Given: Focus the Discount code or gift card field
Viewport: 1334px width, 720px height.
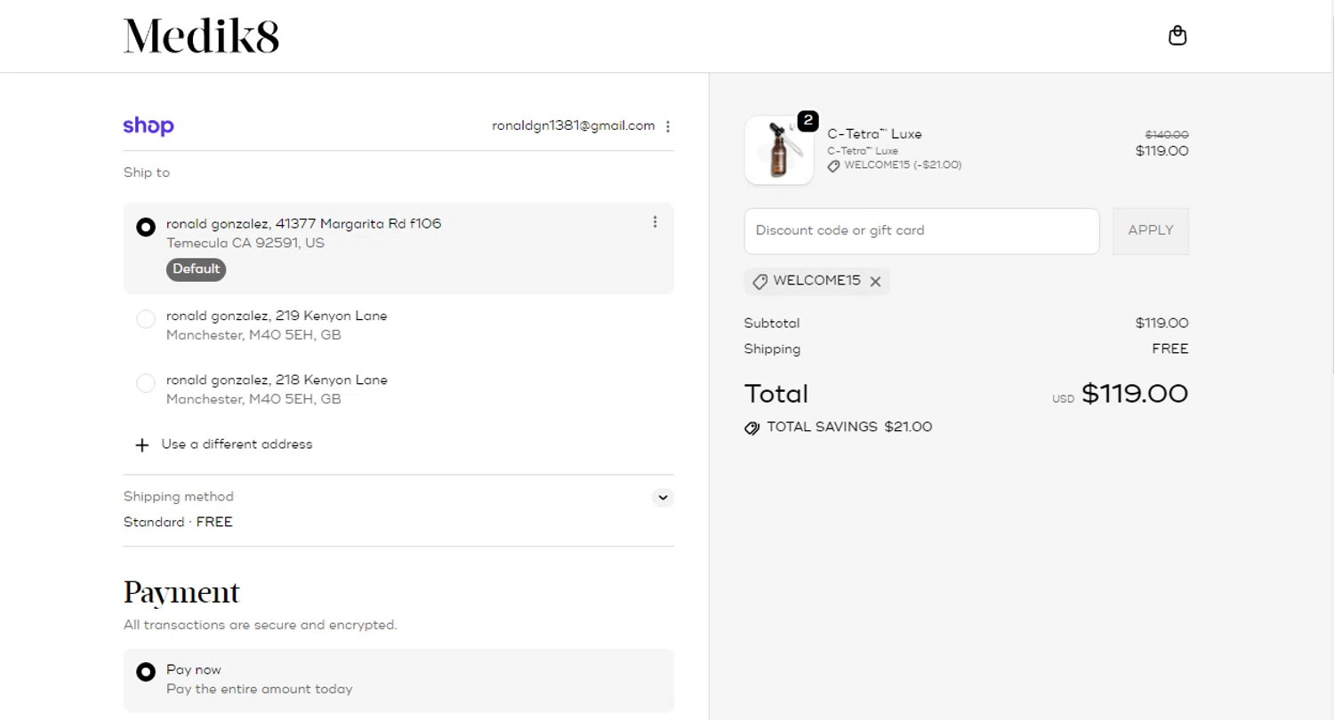Looking at the screenshot, I should pyautogui.click(x=921, y=231).
